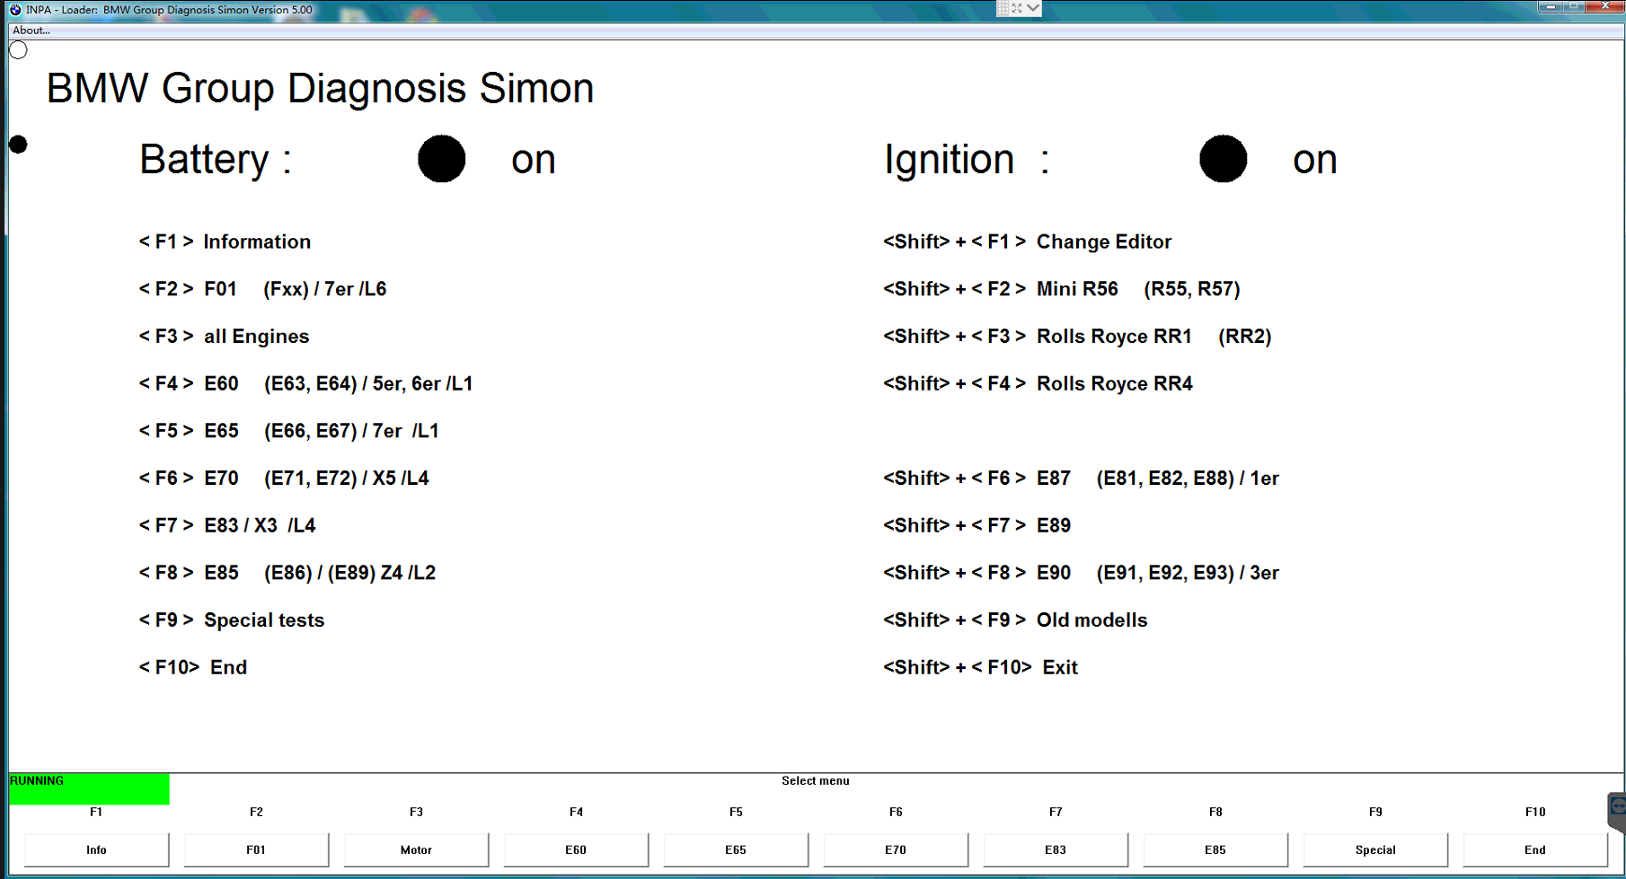Click the Shift+F7 'E89' line

pyautogui.click(x=977, y=525)
